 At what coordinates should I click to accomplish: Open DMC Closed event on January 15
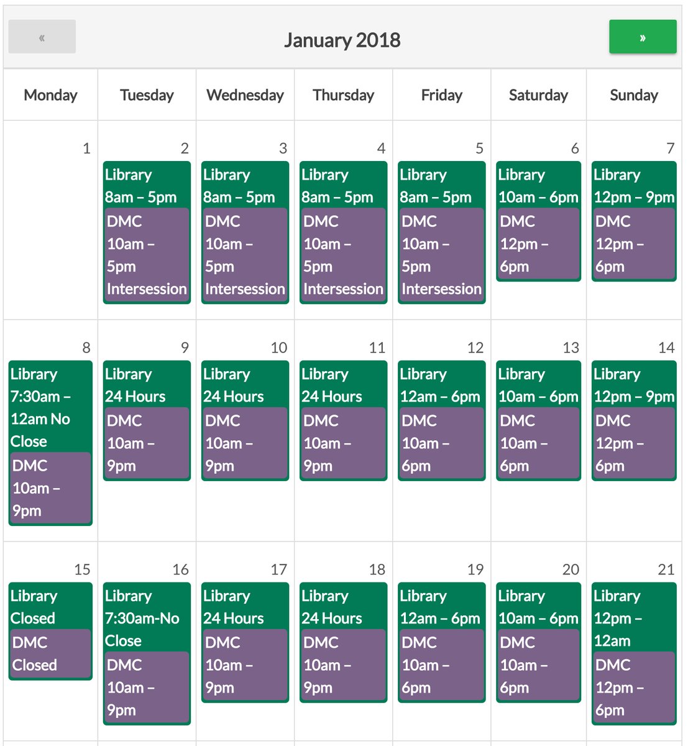50,653
